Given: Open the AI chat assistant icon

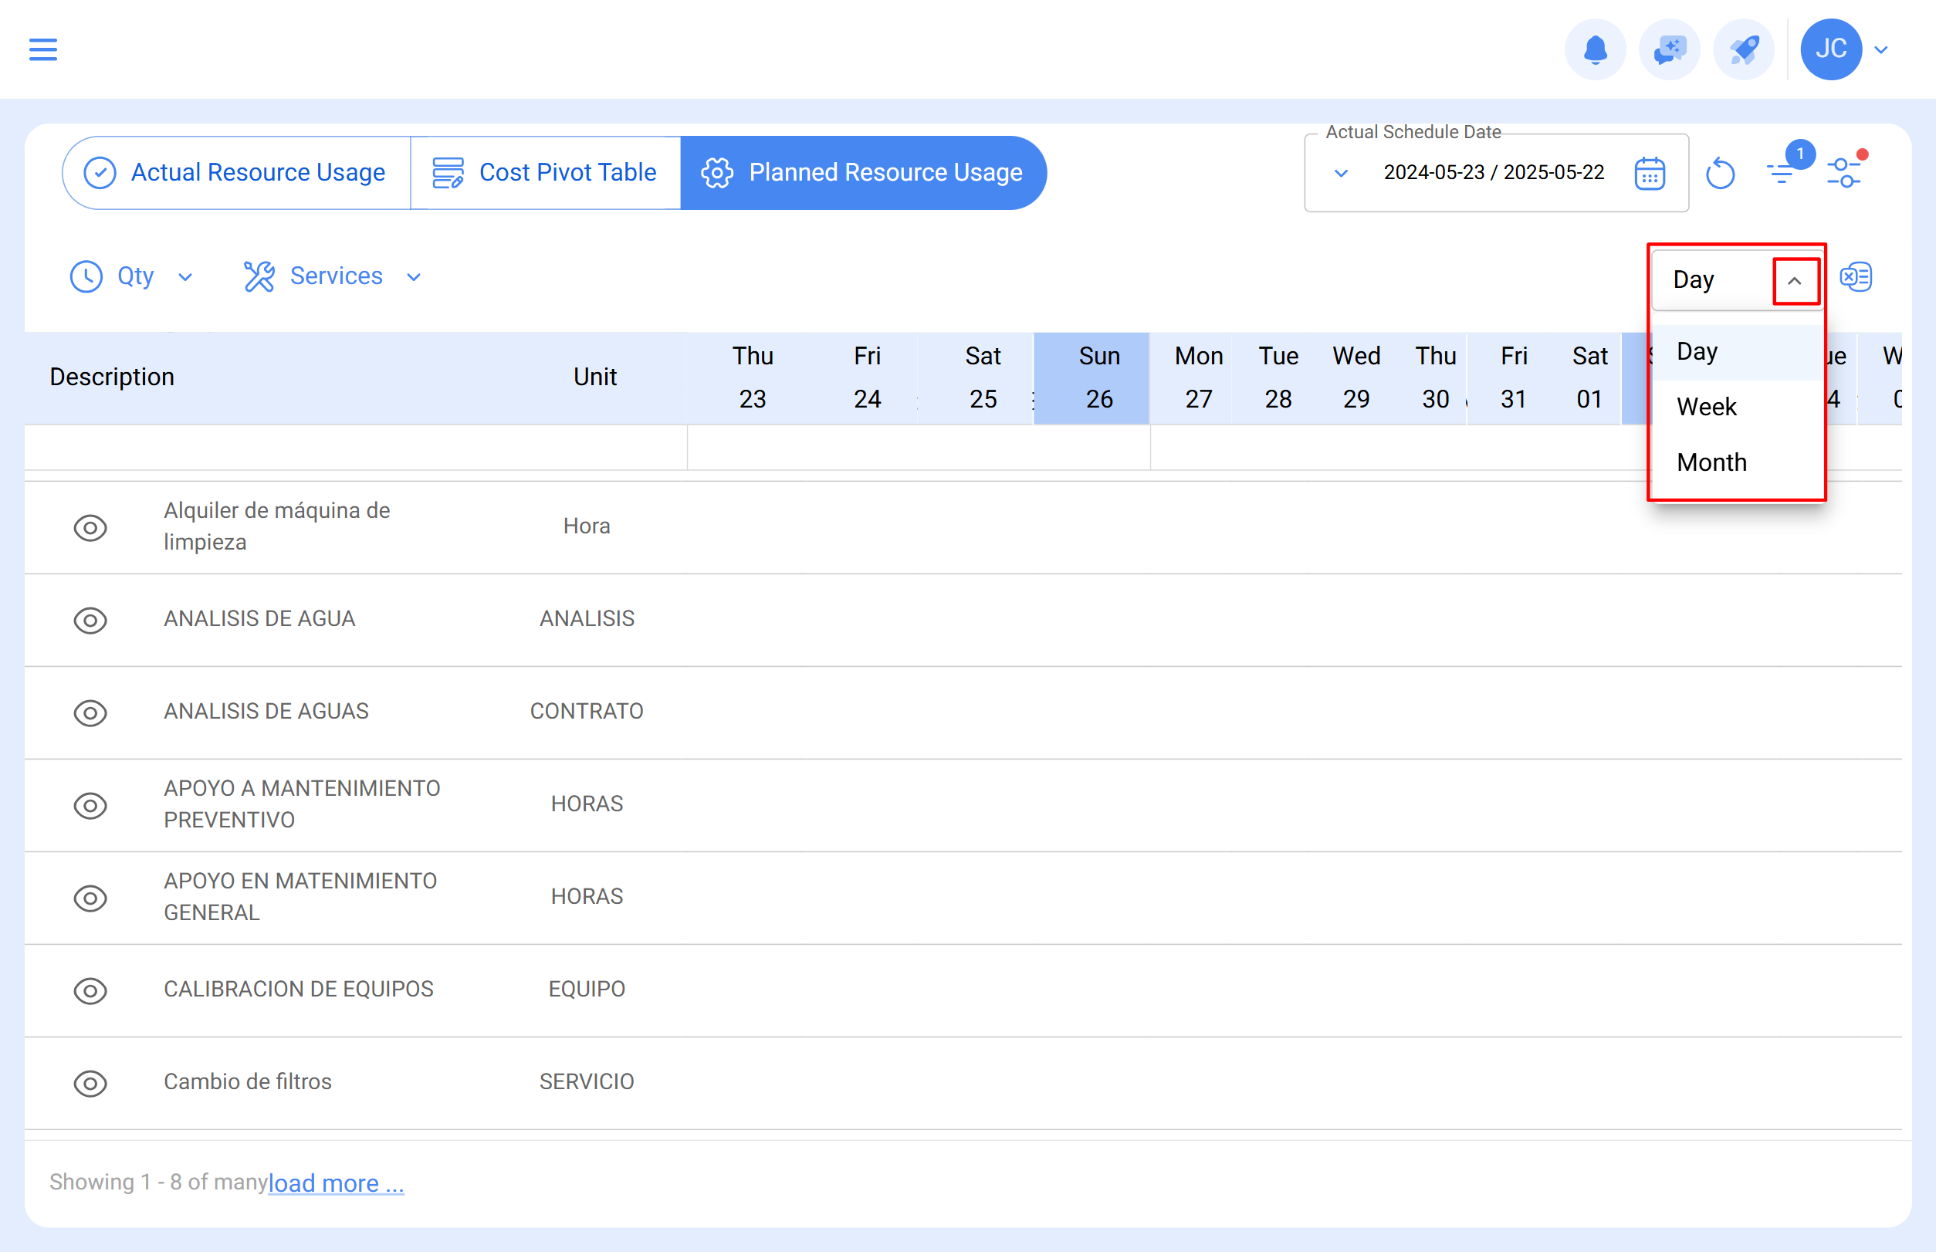Looking at the screenshot, I should coord(1670,49).
